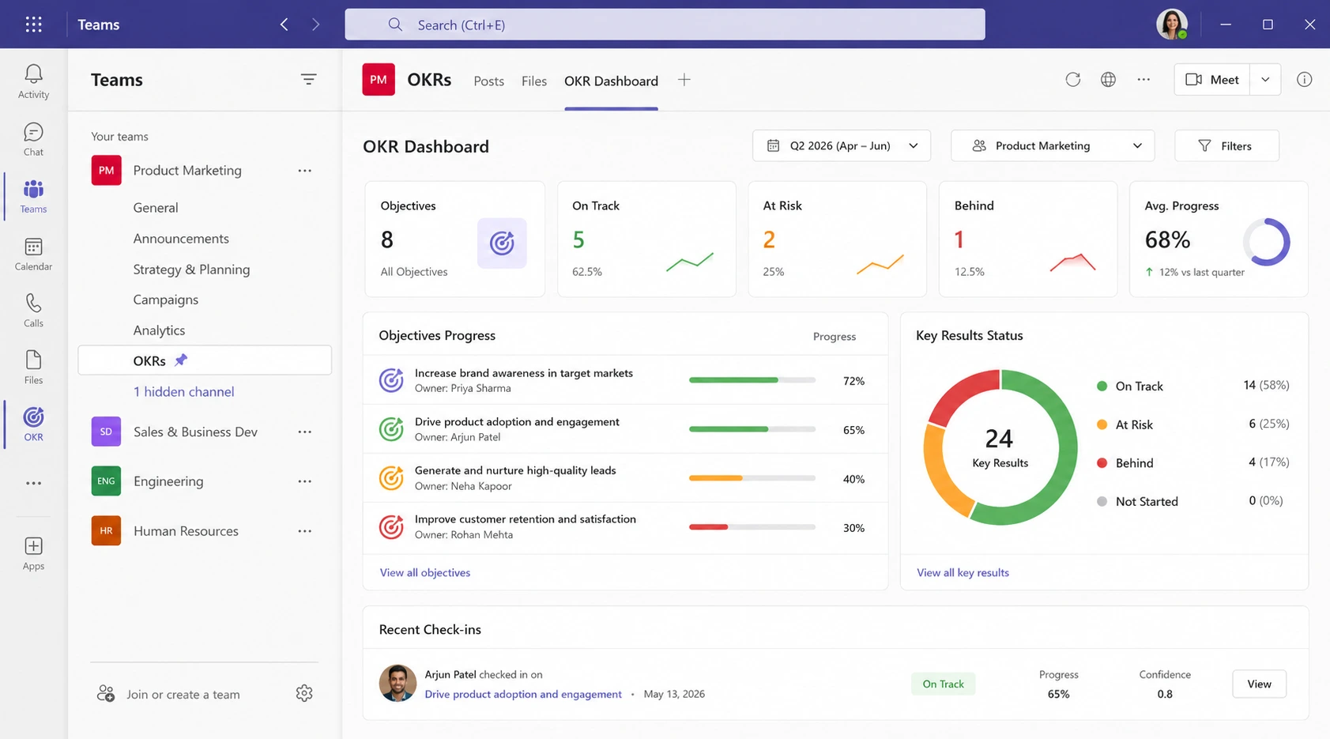The width and height of the screenshot is (1330, 739).
Task: Go back with the navigation arrow
Action: pos(284,25)
